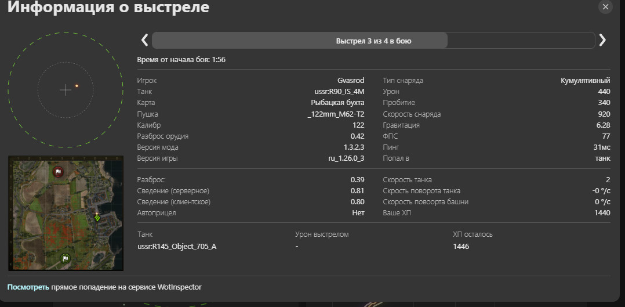Click the gun name _122mm_M62-T2
The image size is (625, 307).
(336, 114)
